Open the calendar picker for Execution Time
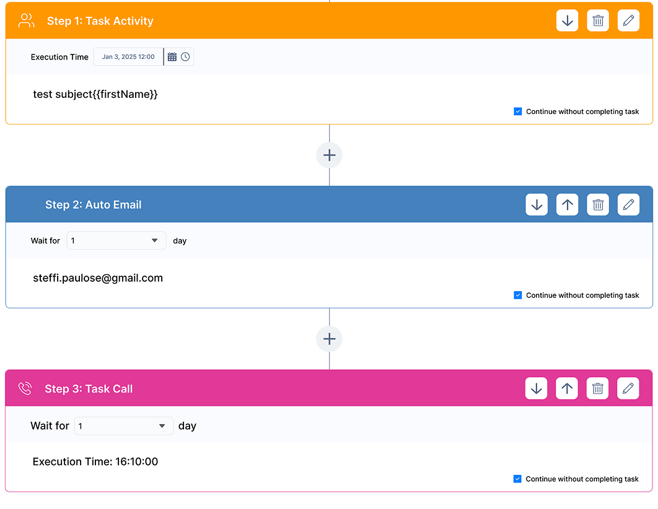The width and height of the screenshot is (658, 509). [172, 56]
